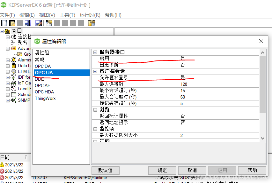
Task: Click the yellow warning icon in event log
Action: pos(2,165)
